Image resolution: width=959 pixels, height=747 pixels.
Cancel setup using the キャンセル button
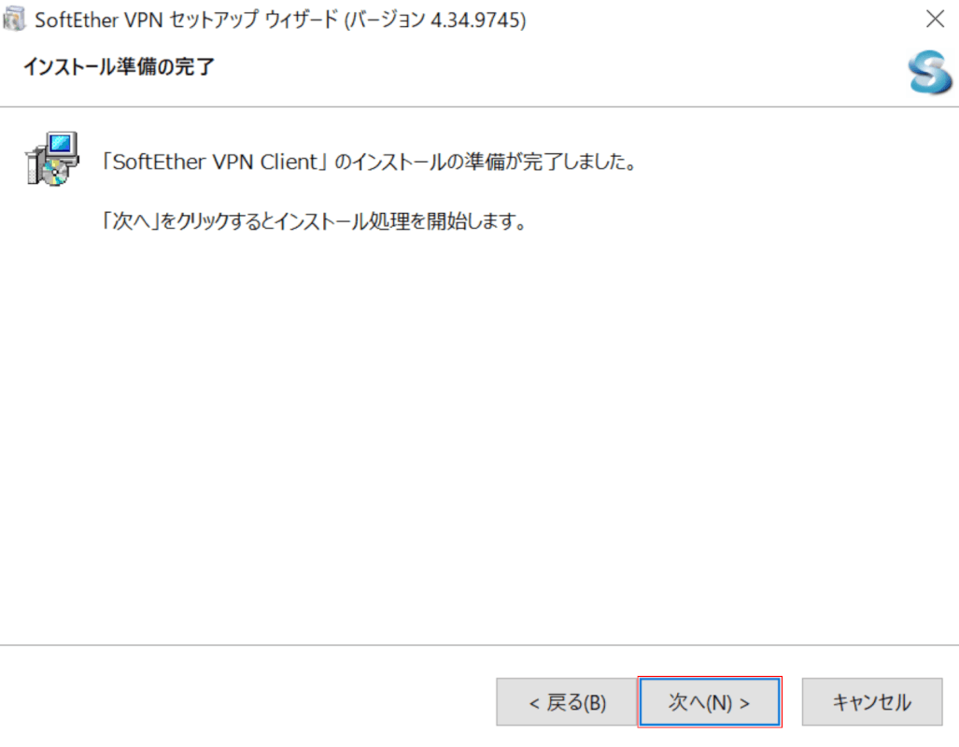pos(872,702)
